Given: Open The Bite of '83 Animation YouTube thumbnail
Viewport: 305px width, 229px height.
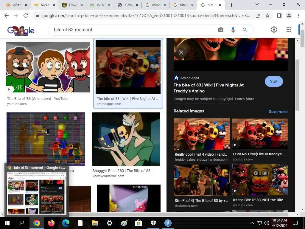Looking at the screenshot, I should pos(48,67).
